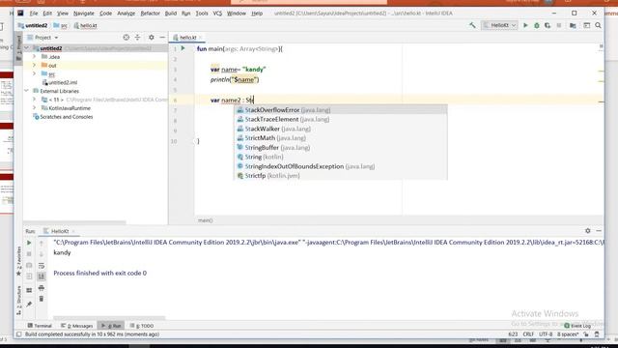
Task: Choose StackOverflowError from completion list
Action: click(x=340, y=110)
